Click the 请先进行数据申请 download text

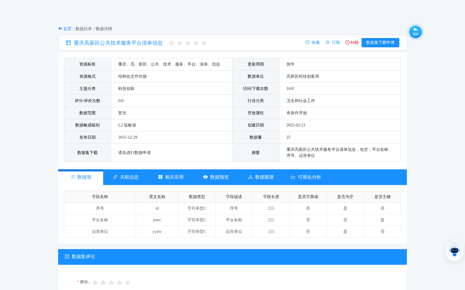click(135, 153)
